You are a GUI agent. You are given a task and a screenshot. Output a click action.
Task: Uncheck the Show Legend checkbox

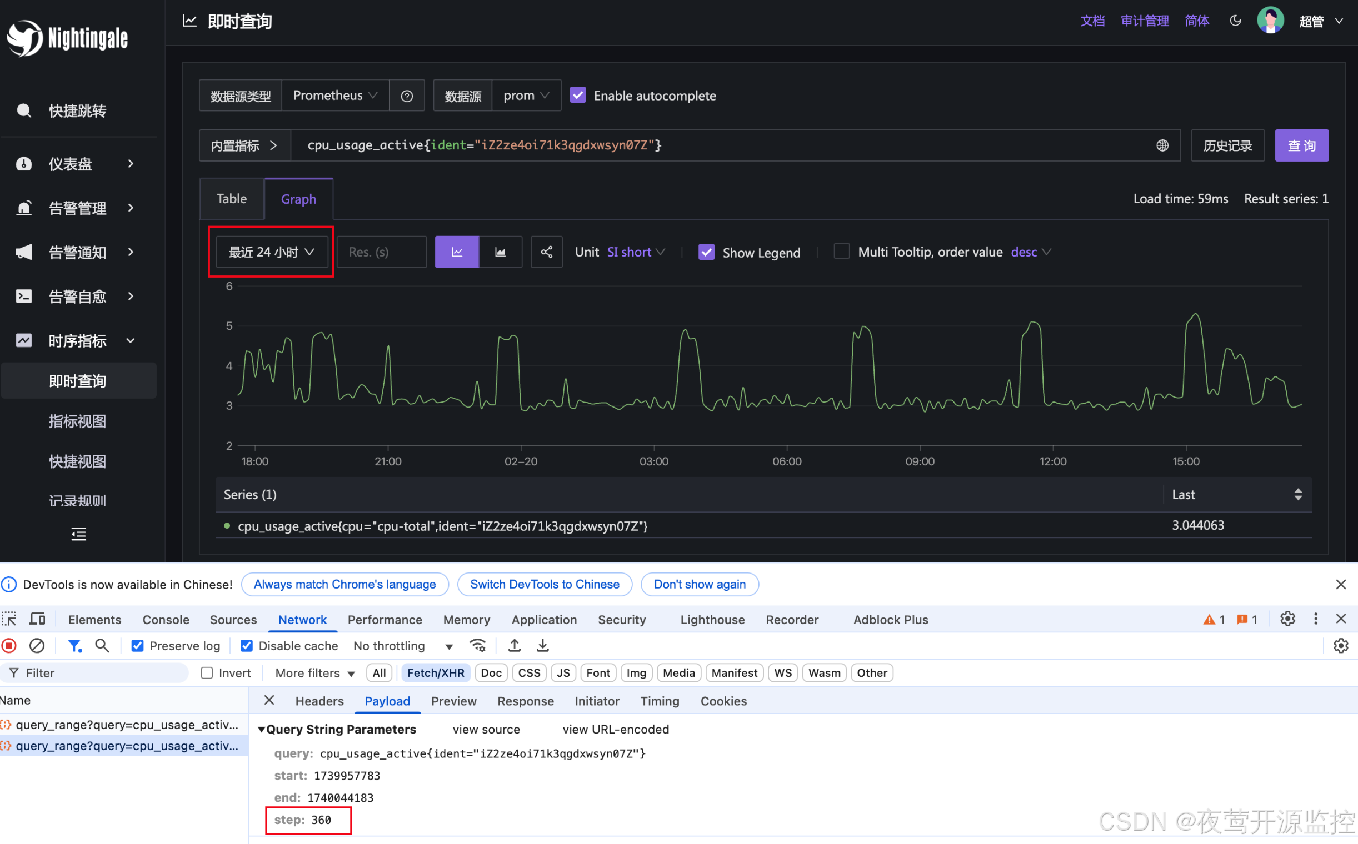[x=706, y=252]
